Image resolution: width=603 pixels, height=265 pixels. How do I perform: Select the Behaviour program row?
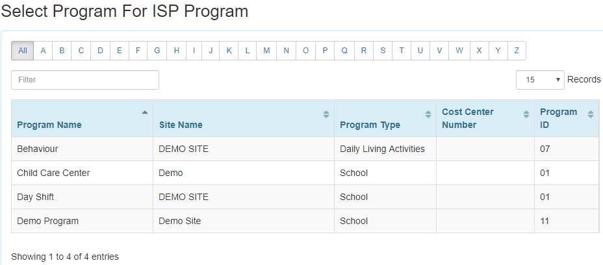[305, 149]
